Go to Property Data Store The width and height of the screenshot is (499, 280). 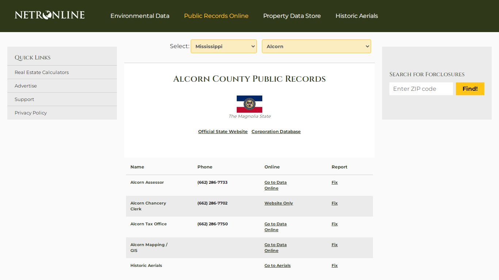pos(292,16)
